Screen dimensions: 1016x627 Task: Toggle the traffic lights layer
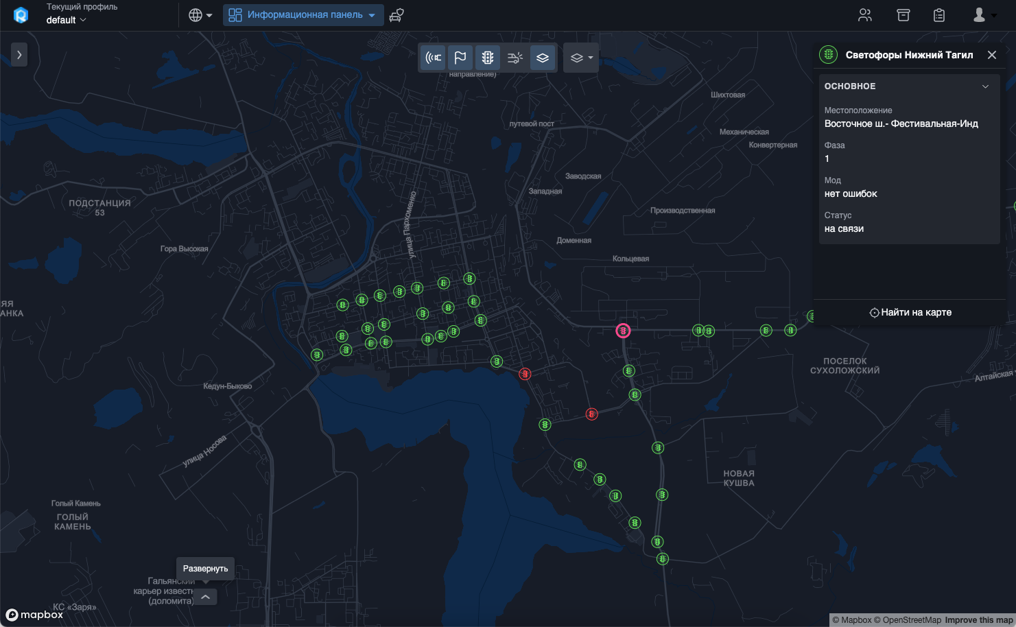pyautogui.click(x=488, y=58)
